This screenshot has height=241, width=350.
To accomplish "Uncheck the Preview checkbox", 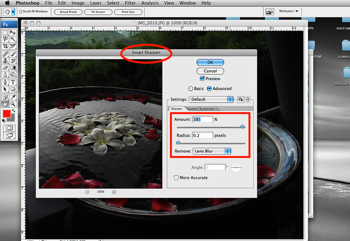I will click(202, 79).
